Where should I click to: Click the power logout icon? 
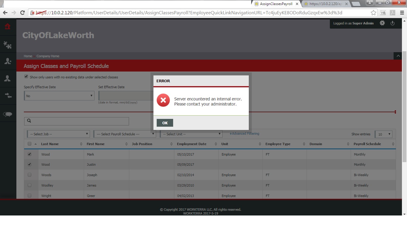[392, 23]
